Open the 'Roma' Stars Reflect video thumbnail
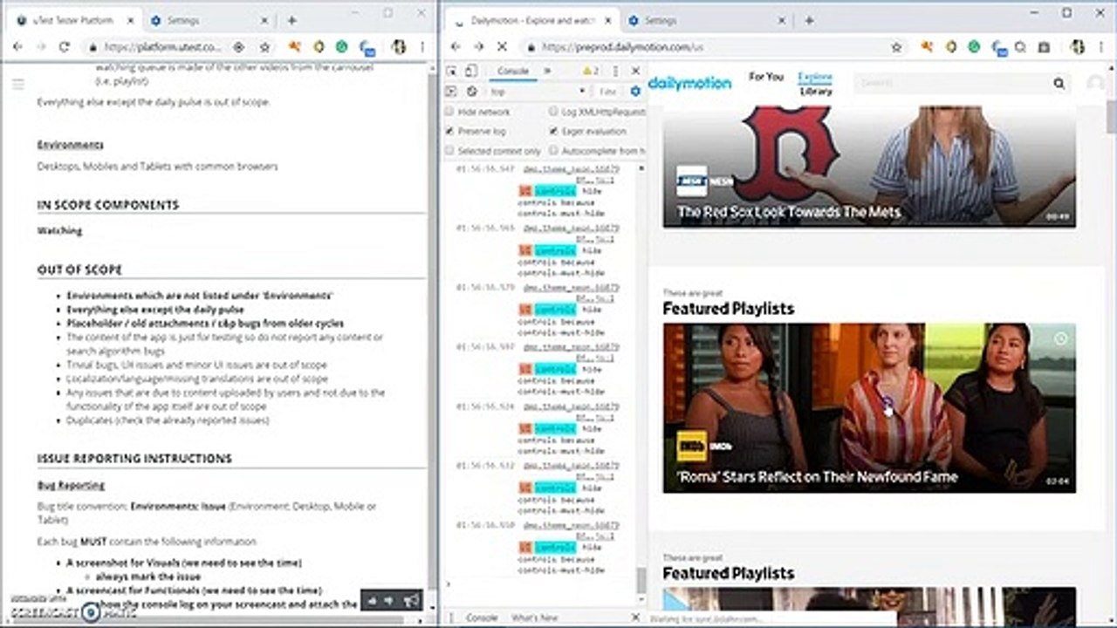1117x628 pixels. pyautogui.click(x=869, y=408)
